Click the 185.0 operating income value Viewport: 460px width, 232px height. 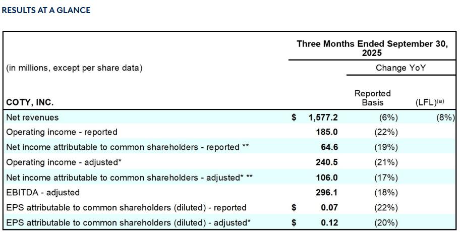[x=327, y=132]
